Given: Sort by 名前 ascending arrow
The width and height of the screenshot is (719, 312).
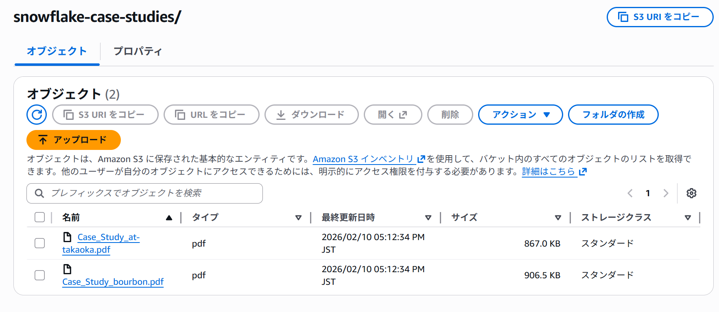Looking at the screenshot, I should click(169, 218).
